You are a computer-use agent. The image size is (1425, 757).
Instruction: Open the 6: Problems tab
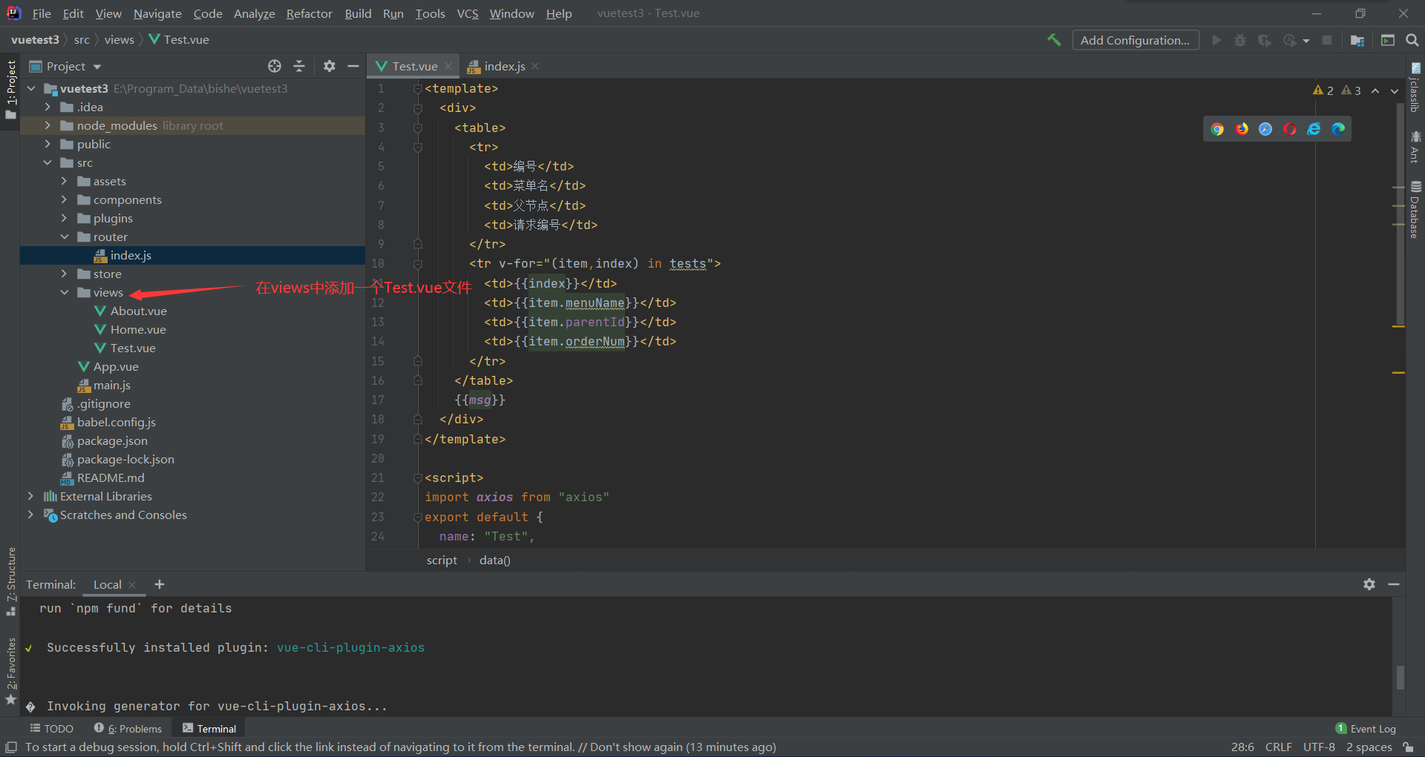pos(128,728)
